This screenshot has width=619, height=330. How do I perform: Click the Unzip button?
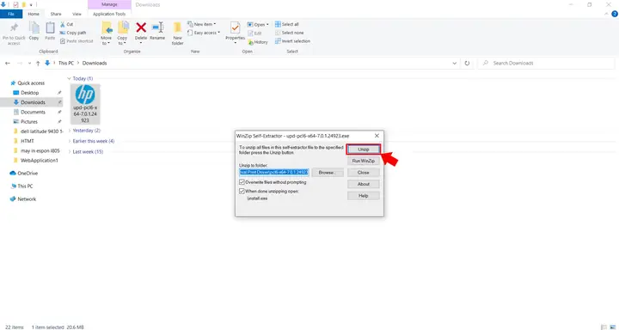[363, 150]
